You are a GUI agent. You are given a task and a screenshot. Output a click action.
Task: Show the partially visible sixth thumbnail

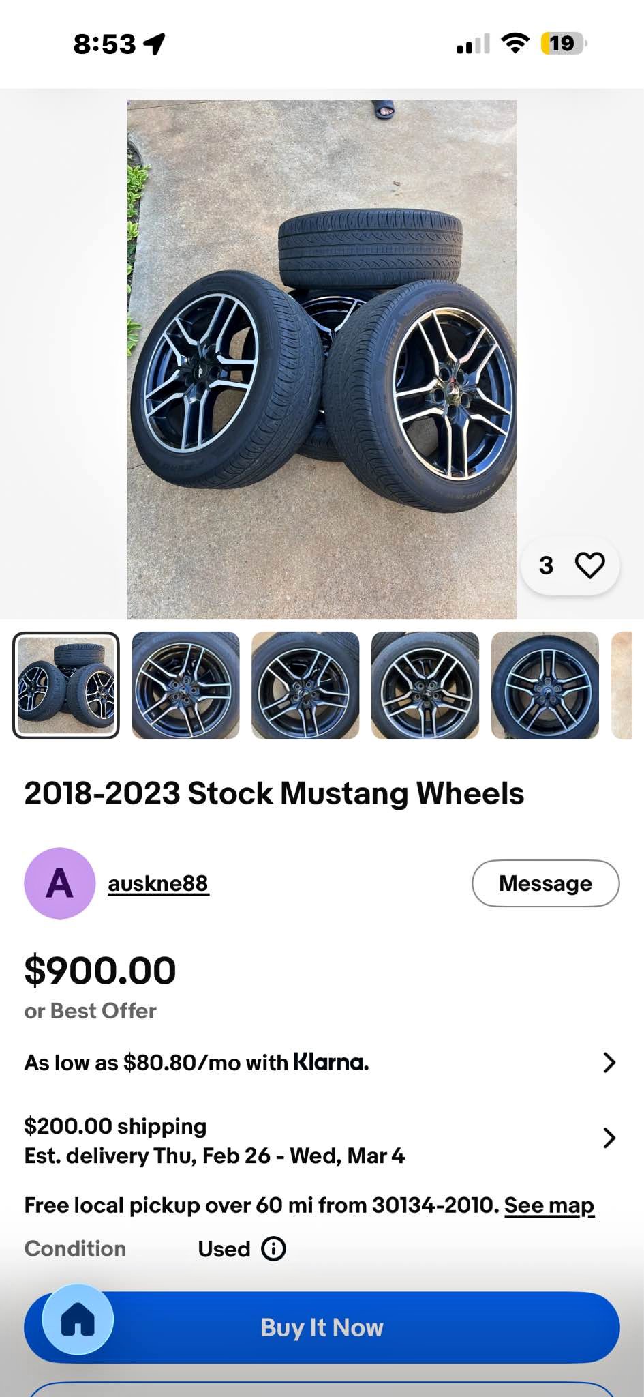(x=622, y=686)
